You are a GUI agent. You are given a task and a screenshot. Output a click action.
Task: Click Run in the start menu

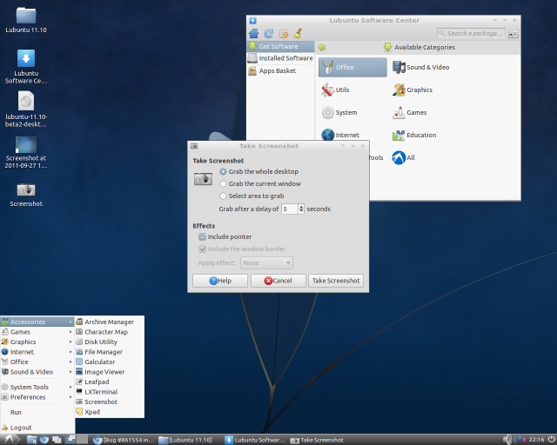tap(37, 412)
